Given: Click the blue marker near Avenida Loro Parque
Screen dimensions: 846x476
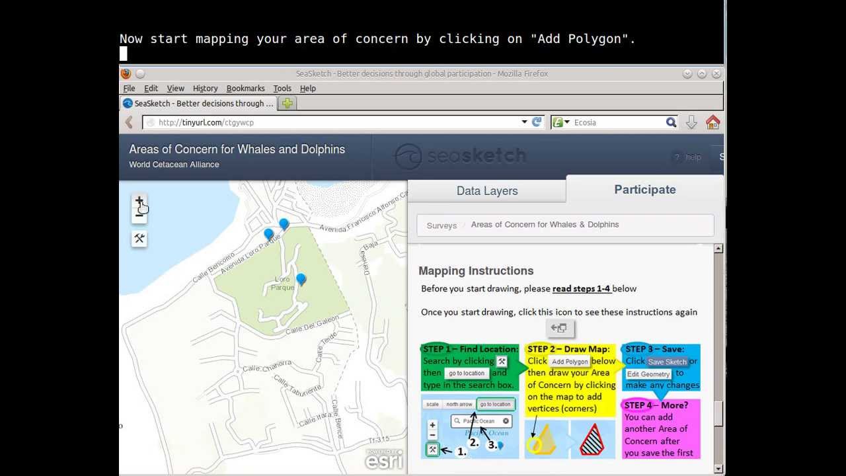Looking at the screenshot, I should [x=269, y=234].
